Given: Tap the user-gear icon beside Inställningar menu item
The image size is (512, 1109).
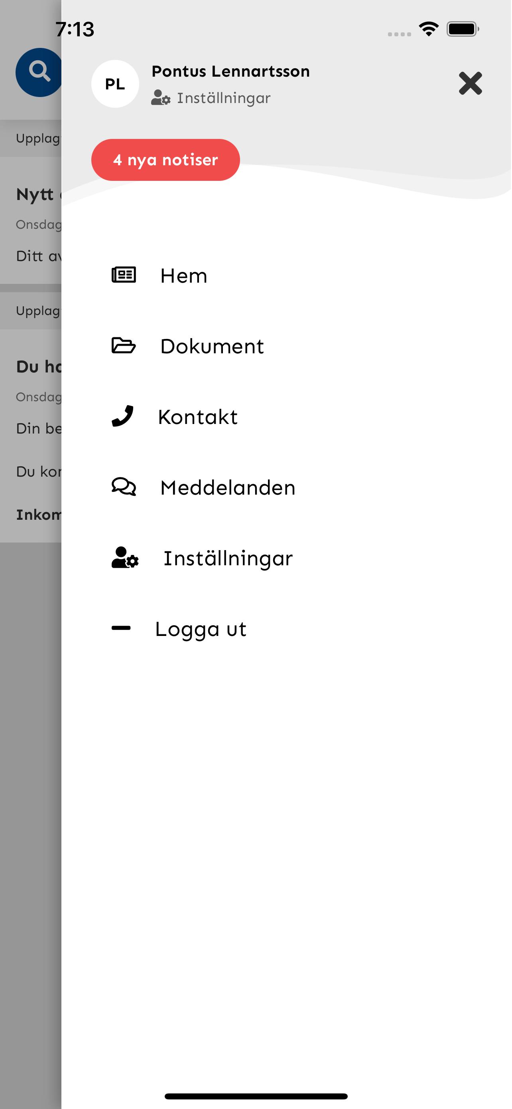Looking at the screenshot, I should point(125,558).
